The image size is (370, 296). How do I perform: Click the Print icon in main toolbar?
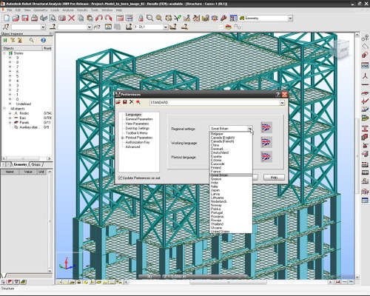tap(35, 18)
